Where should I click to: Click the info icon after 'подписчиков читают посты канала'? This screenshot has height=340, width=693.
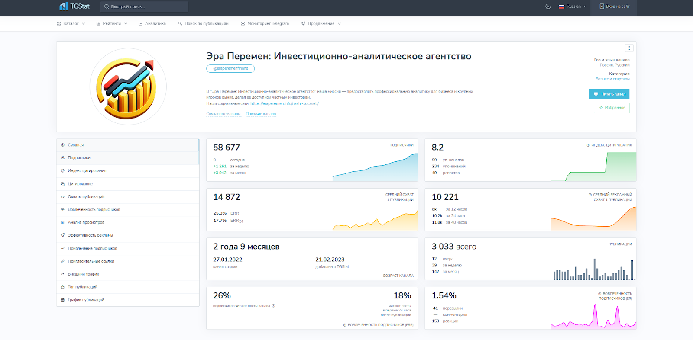pyautogui.click(x=273, y=306)
